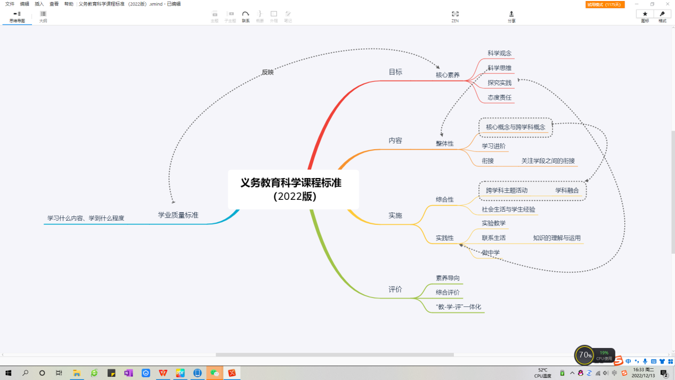Select the 探究实践 node
The image size is (675, 380).
click(500, 83)
